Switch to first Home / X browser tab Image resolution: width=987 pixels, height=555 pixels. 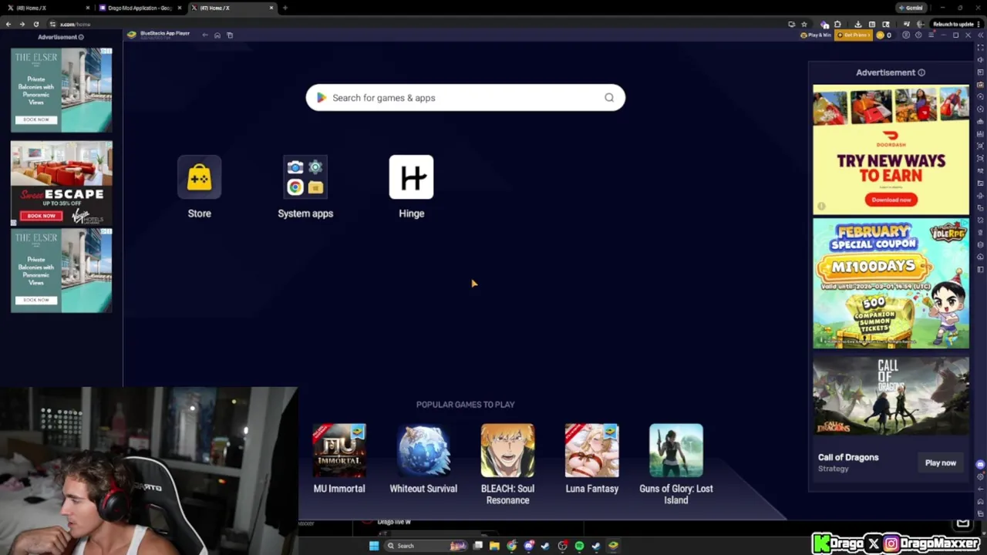(46, 8)
